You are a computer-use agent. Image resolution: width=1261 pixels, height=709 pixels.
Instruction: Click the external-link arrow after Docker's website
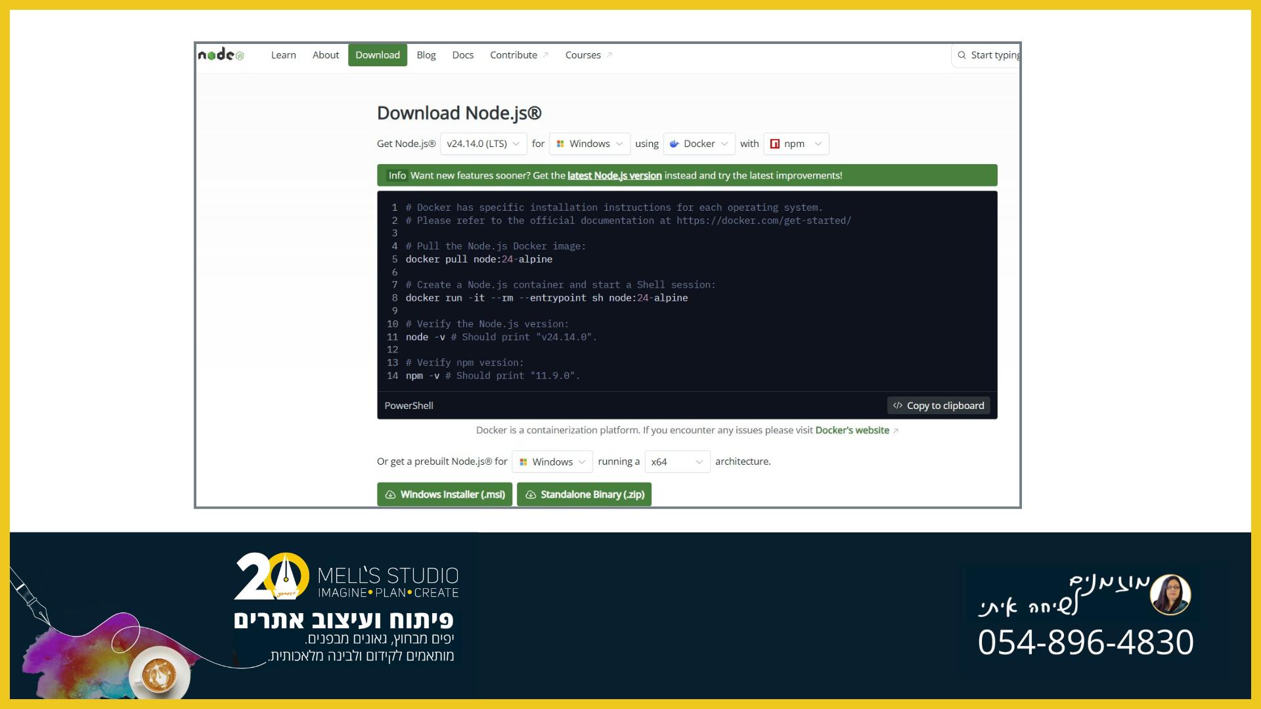click(x=896, y=431)
